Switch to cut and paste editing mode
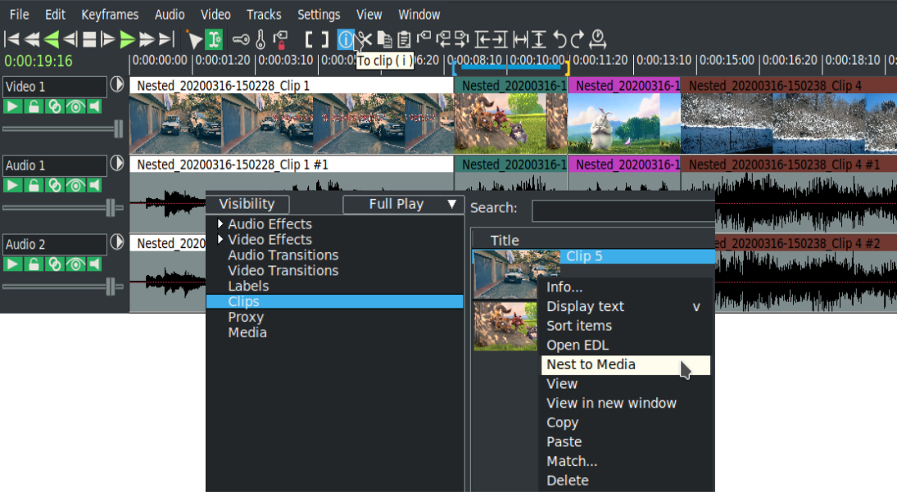This screenshot has height=492, width=897. (x=214, y=38)
